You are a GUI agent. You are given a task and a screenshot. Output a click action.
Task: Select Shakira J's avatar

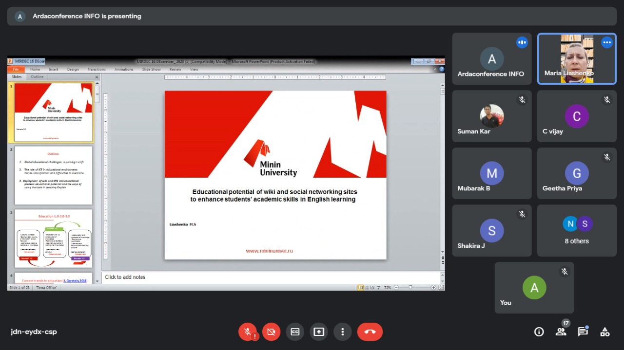pos(492,231)
